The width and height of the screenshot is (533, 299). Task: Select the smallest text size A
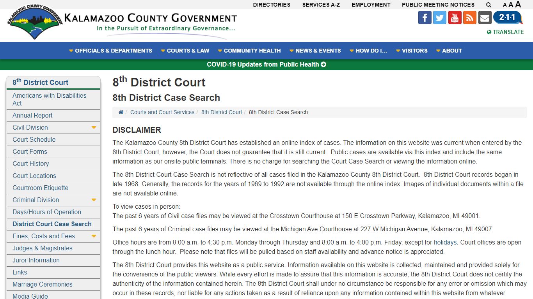(505, 5)
